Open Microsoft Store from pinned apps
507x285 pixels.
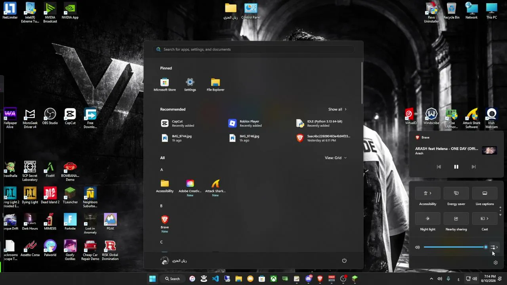click(x=165, y=85)
